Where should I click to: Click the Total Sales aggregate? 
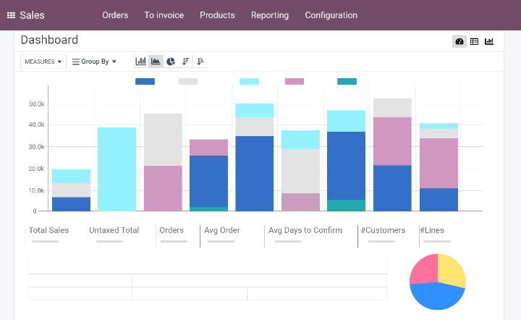pos(48,230)
